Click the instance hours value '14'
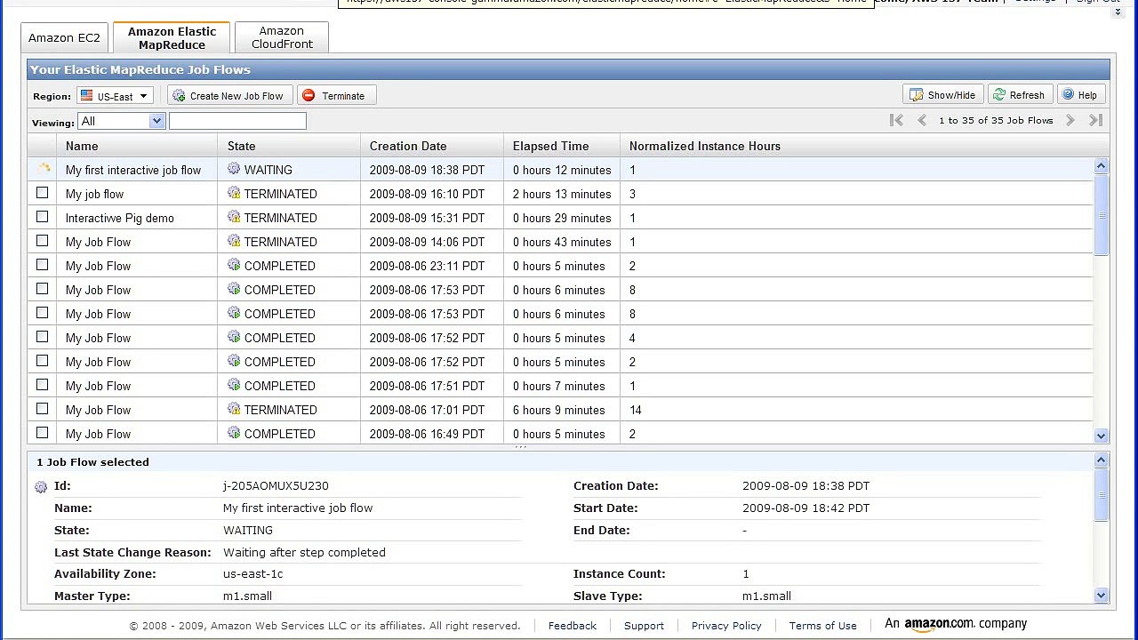This screenshot has height=640, width=1138. [x=636, y=410]
